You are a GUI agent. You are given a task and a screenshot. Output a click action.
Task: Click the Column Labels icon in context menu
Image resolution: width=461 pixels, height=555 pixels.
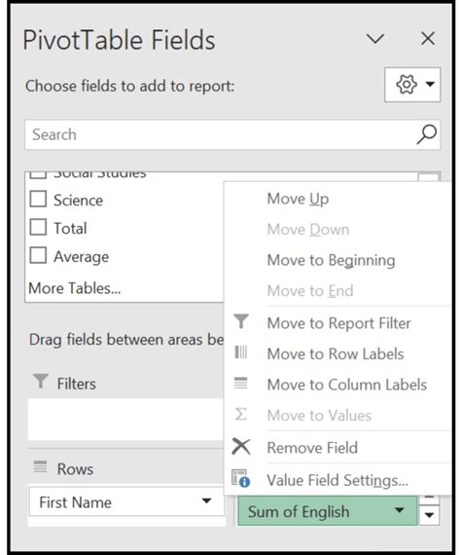coord(241,383)
